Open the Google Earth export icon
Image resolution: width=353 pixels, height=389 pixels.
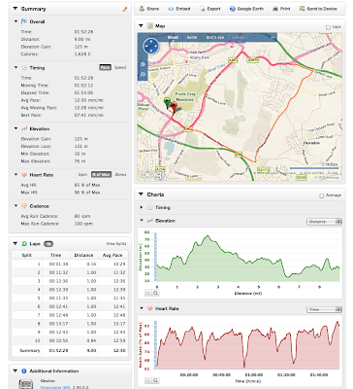pyautogui.click(x=233, y=9)
